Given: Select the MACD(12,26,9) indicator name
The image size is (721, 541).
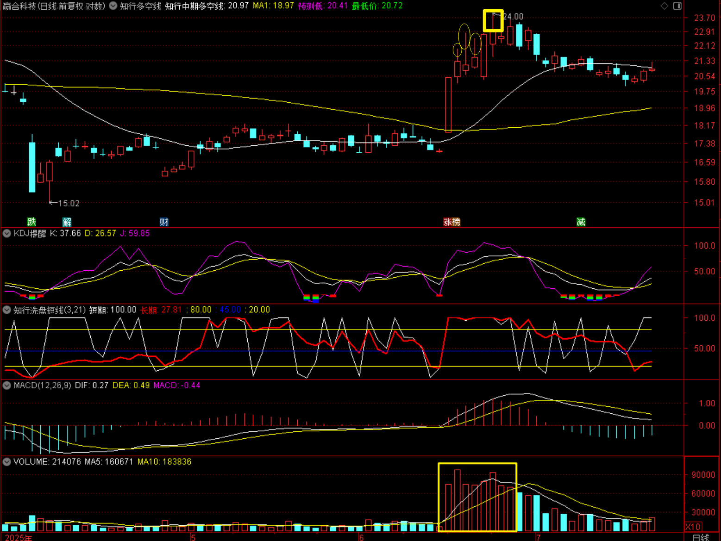Looking at the screenshot, I should click(43, 385).
